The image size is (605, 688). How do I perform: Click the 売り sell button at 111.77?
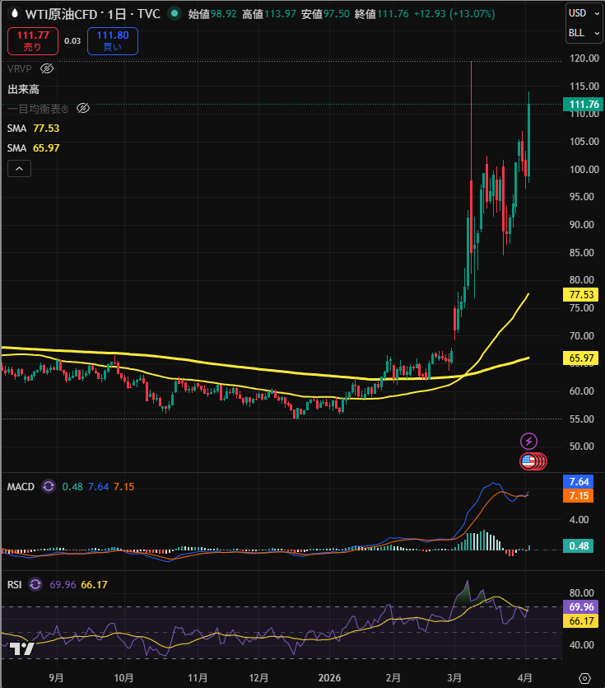pyautogui.click(x=33, y=40)
